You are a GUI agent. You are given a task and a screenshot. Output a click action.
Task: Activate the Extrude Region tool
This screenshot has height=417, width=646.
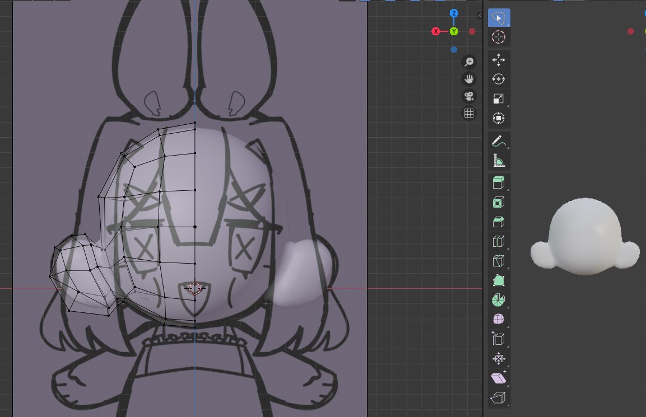point(498,182)
